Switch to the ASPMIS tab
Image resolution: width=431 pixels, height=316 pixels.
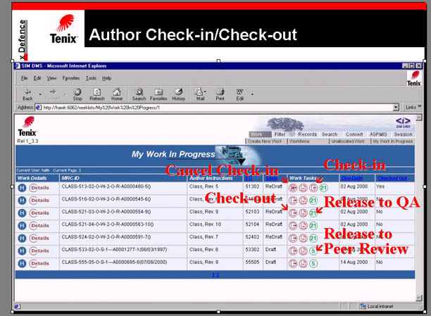click(378, 134)
